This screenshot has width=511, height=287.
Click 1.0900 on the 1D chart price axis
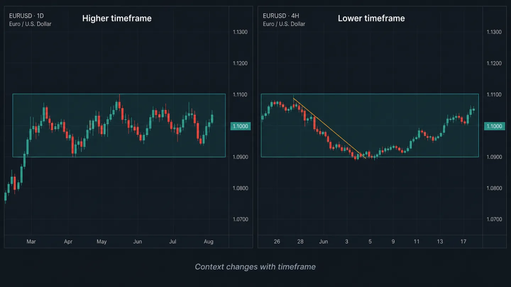[240, 157]
